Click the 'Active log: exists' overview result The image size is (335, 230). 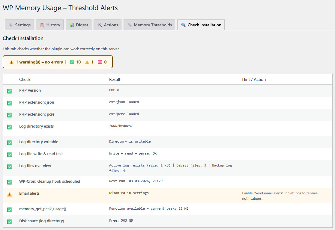pos(170,168)
